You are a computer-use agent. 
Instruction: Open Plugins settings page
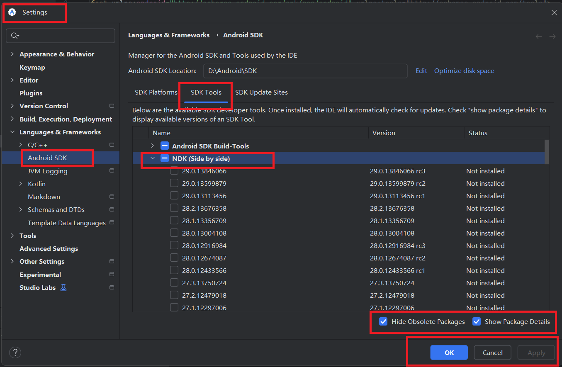[x=31, y=93]
